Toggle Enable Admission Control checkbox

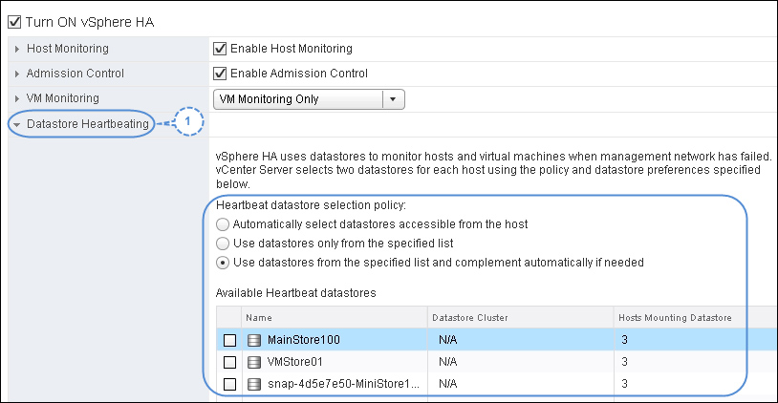(220, 74)
